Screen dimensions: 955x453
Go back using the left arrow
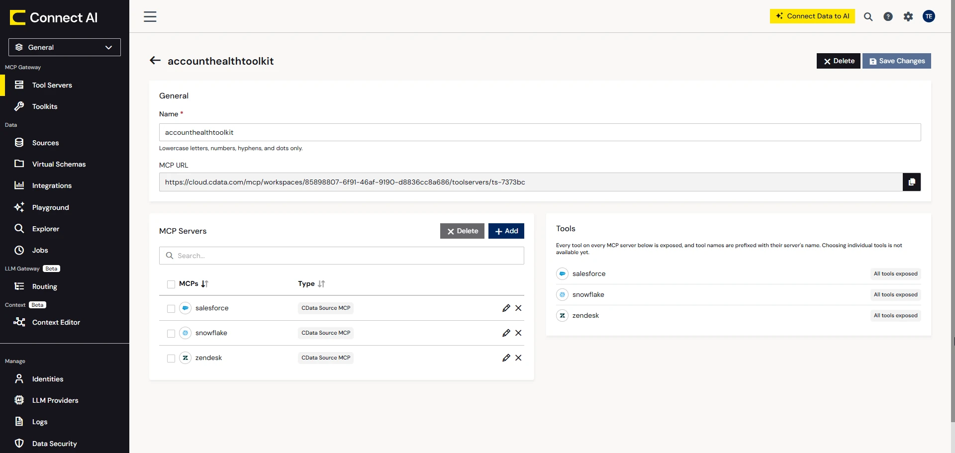[x=155, y=61]
